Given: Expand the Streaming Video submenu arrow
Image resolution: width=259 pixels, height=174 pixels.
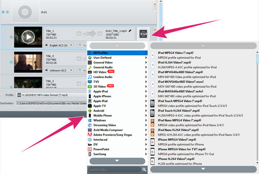Looking at the screenshot, I should click(146, 125).
